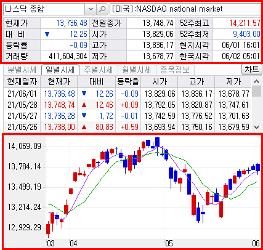Click the 80.83 change value

(x=104, y=127)
